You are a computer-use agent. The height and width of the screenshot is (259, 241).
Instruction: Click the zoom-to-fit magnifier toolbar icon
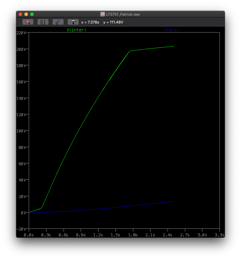pyautogui.click(x=28, y=22)
